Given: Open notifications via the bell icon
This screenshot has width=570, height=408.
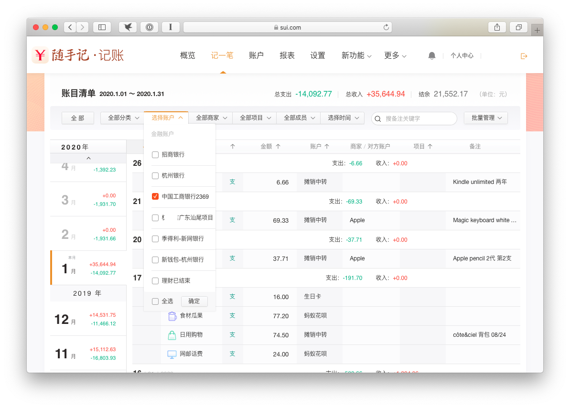Looking at the screenshot, I should pos(431,55).
